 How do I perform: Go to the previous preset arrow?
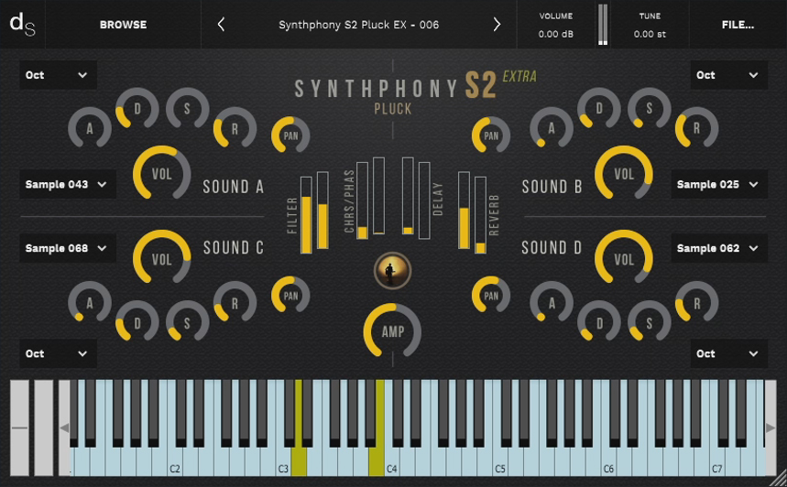coord(221,24)
